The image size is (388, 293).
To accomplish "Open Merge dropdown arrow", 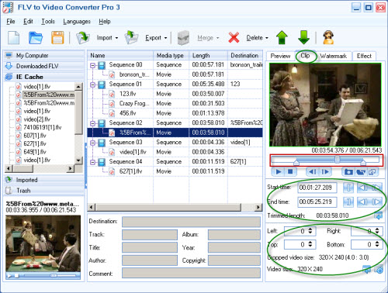I will (217, 38).
